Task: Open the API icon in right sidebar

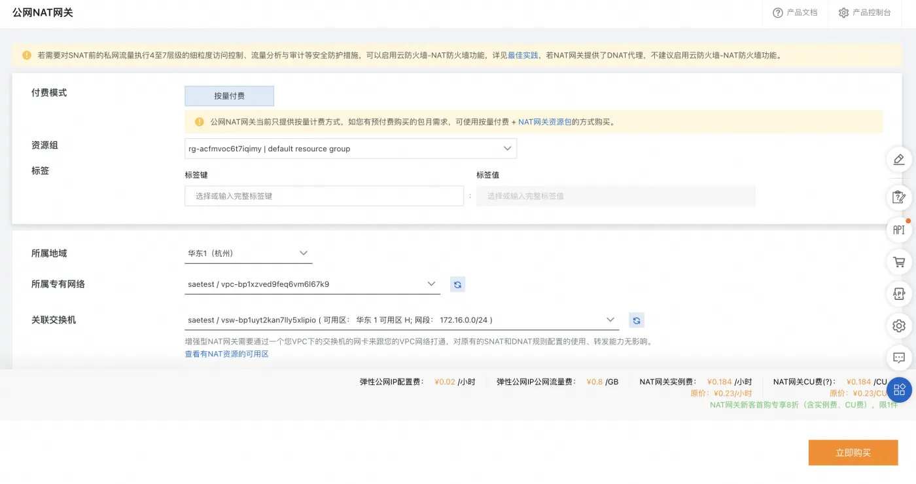Action: 899,230
